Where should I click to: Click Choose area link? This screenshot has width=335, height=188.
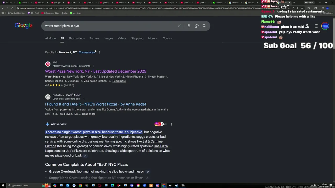tap(87, 52)
